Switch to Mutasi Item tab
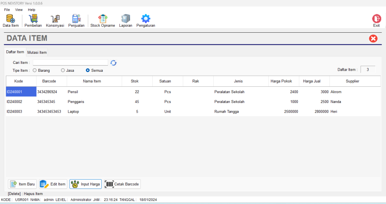386x204 pixels. (x=37, y=52)
